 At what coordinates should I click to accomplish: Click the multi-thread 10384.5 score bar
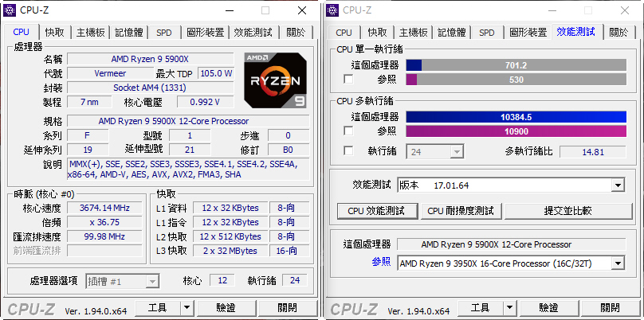pyautogui.click(x=516, y=117)
